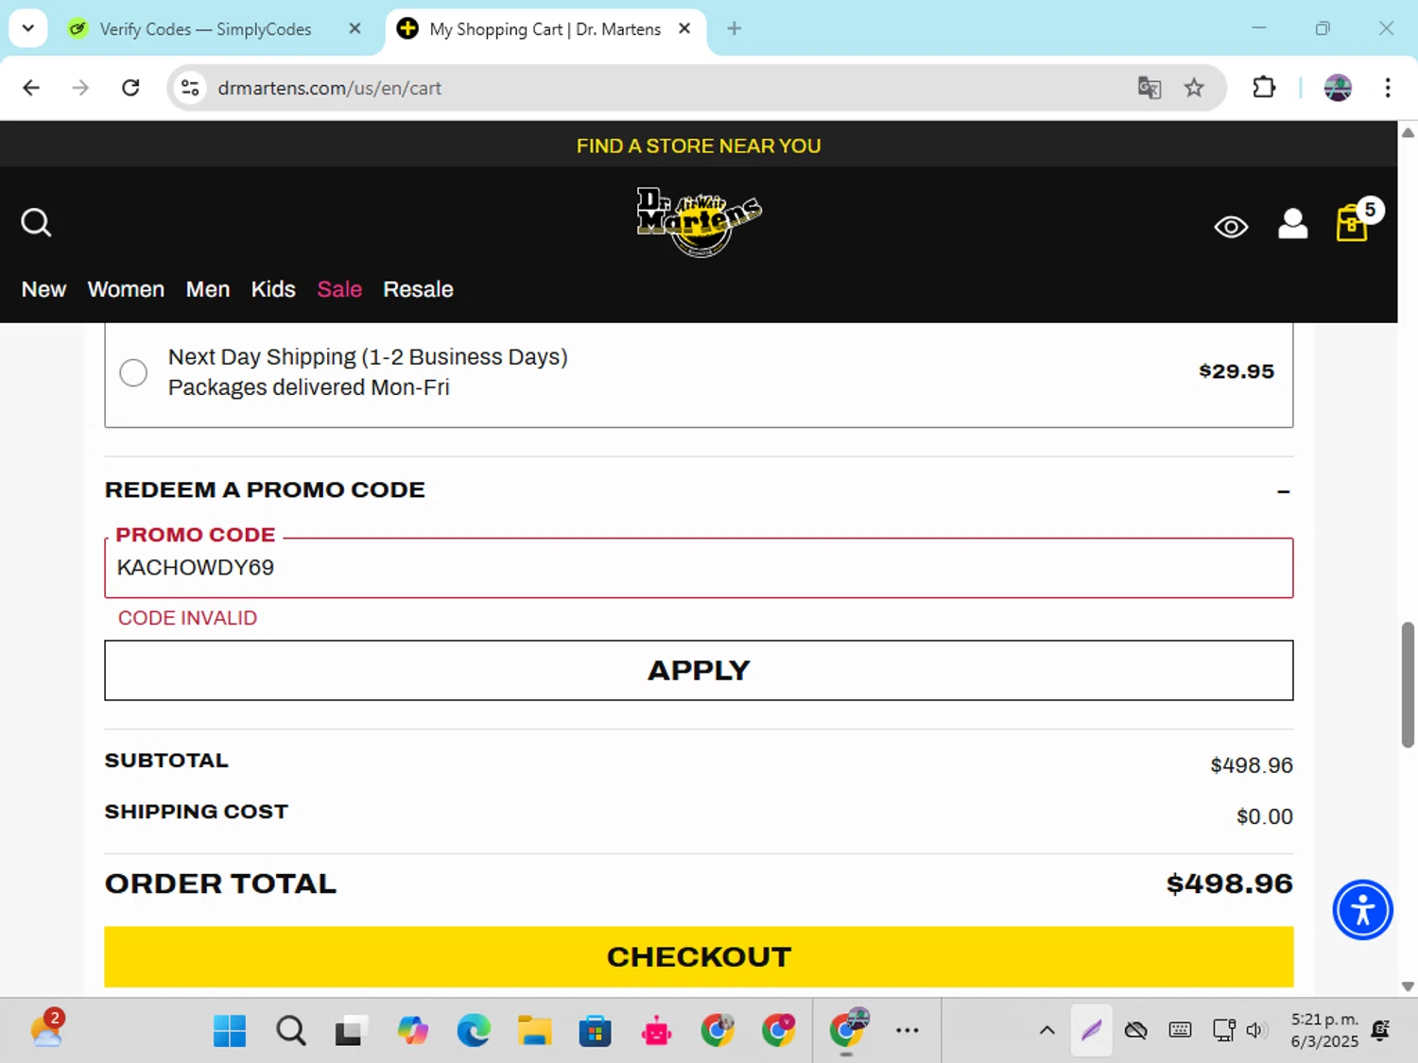
Task: Collapse the Redeem a Promo Code section
Action: tap(1283, 491)
